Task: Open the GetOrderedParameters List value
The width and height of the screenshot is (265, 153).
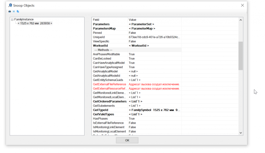Action: pos(135,102)
